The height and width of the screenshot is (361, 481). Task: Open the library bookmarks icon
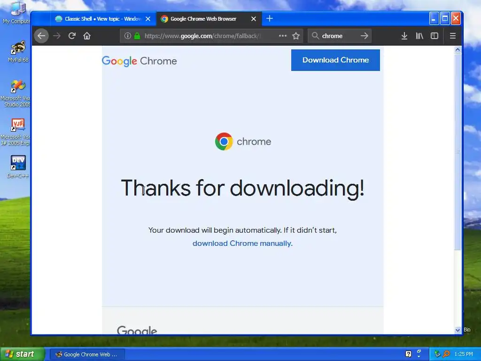[419, 36]
